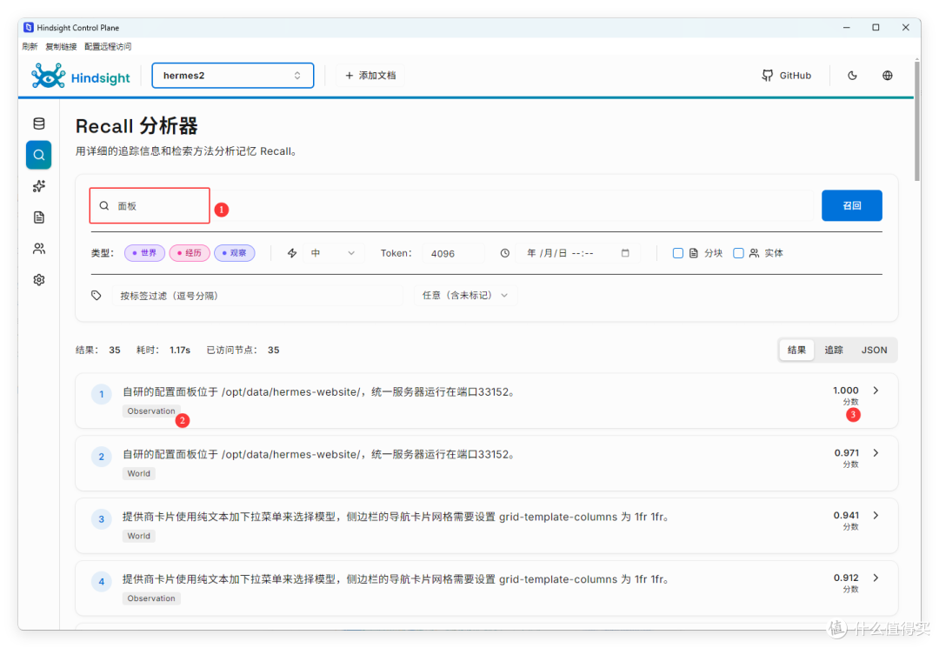
Task: Click the Observation tag on result 1
Action: [x=151, y=411]
